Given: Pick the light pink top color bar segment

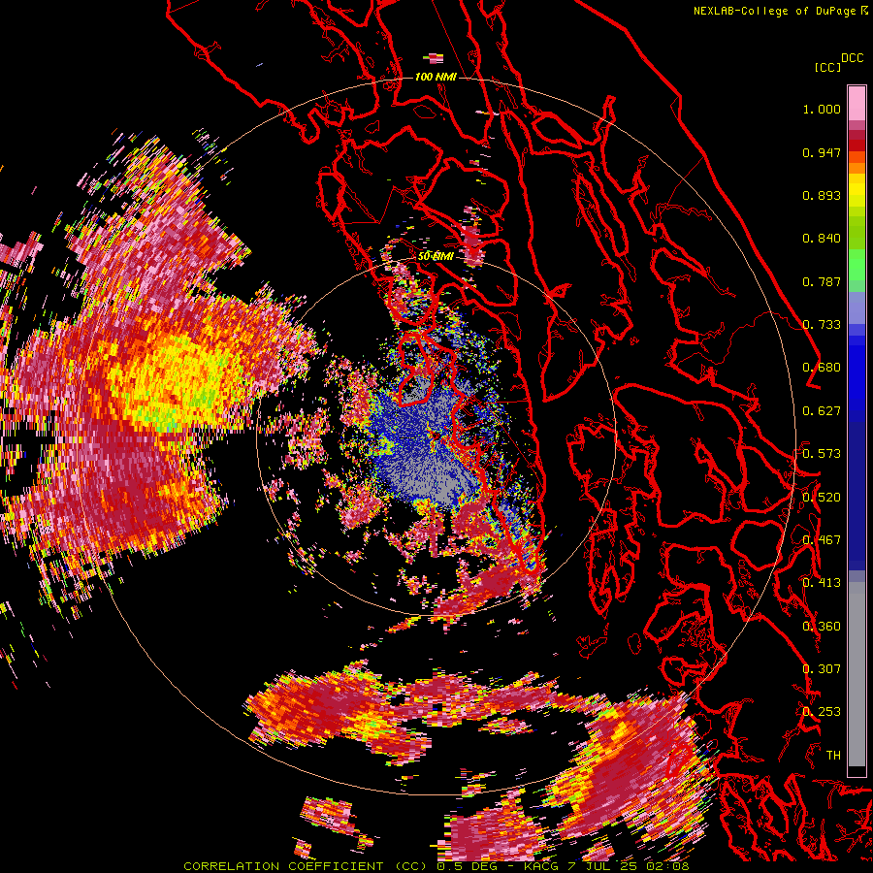Looking at the screenshot, I should tap(857, 104).
